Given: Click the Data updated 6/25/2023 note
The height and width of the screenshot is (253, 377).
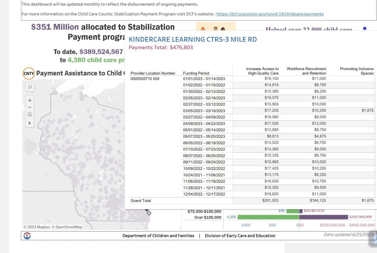Looking at the screenshot, I should pos(349,235).
